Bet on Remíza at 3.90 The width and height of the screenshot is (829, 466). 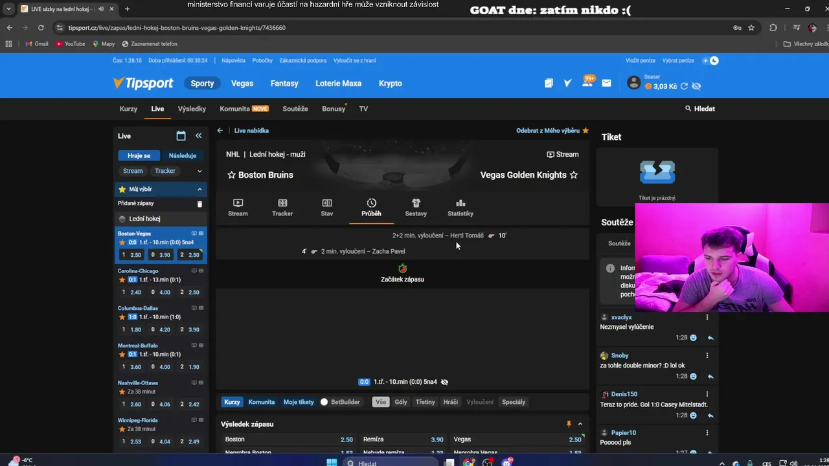click(403, 439)
